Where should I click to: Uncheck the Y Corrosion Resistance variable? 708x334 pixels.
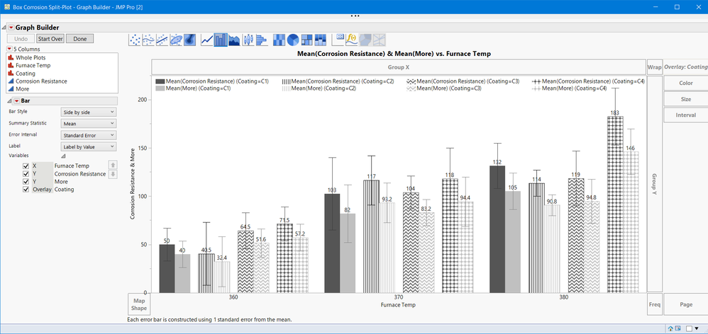(x=26, y=173)
